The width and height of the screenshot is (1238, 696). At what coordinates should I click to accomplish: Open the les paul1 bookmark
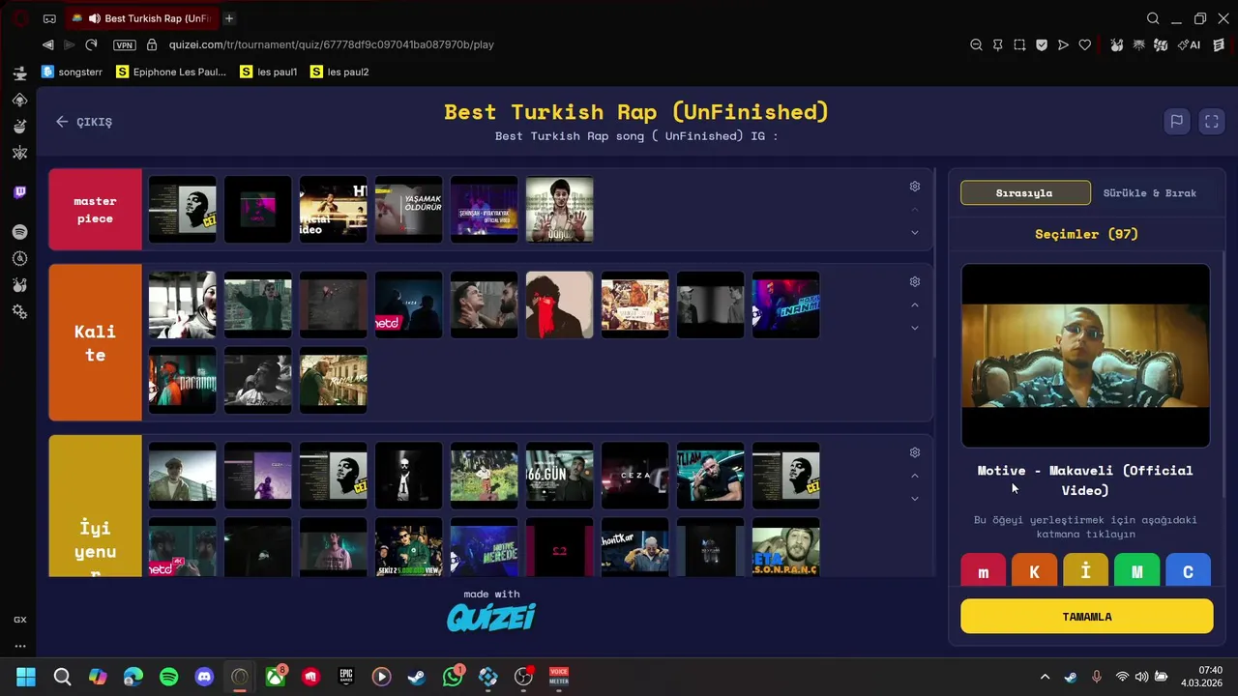[269, 72]
